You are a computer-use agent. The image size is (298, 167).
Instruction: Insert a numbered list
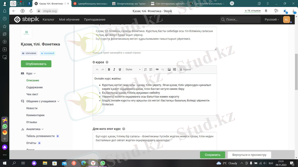click(145, 69)
